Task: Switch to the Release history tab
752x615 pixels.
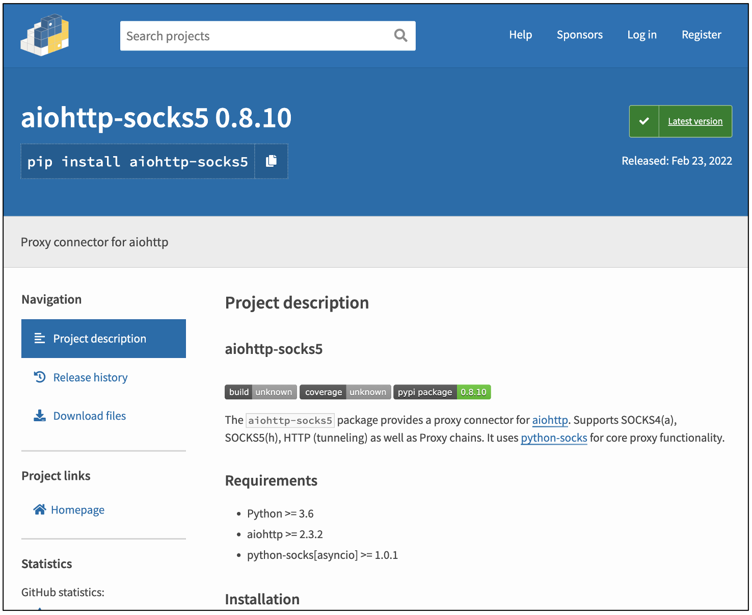Action: [x=90, y=377]
